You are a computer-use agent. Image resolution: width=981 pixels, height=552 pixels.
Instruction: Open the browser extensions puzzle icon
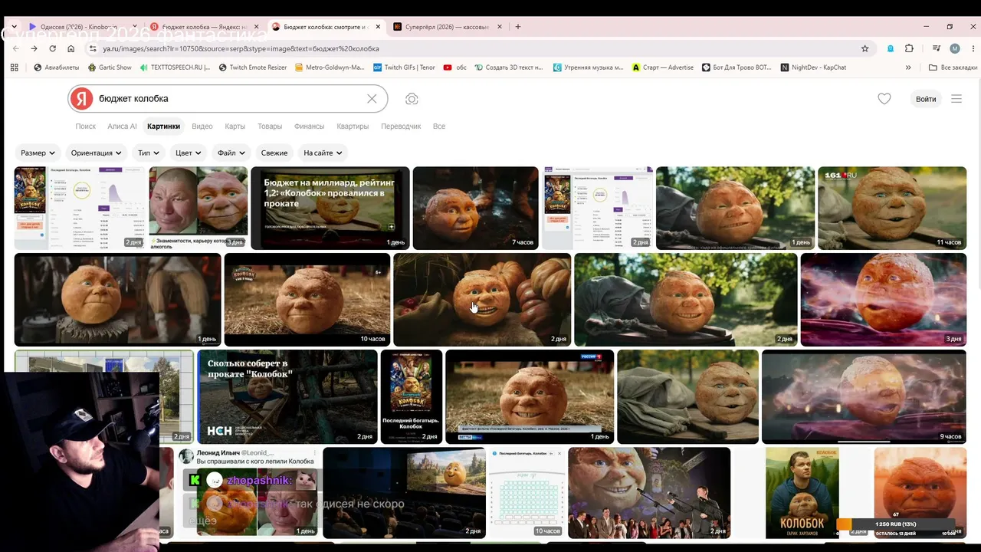click(x=909, y=48)
